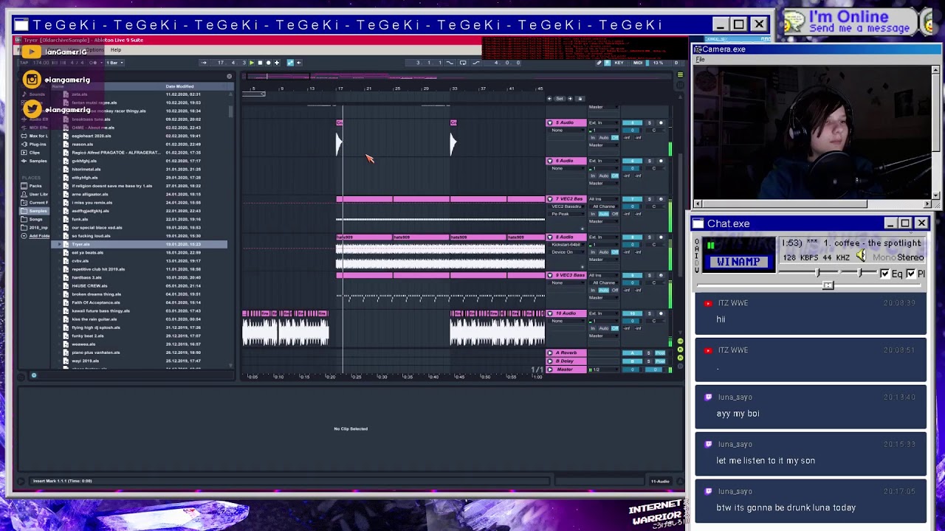Viewport: 945px width, 531px height.
Task: Toggle the arrangement Loop switch
Action: (463, 63)
